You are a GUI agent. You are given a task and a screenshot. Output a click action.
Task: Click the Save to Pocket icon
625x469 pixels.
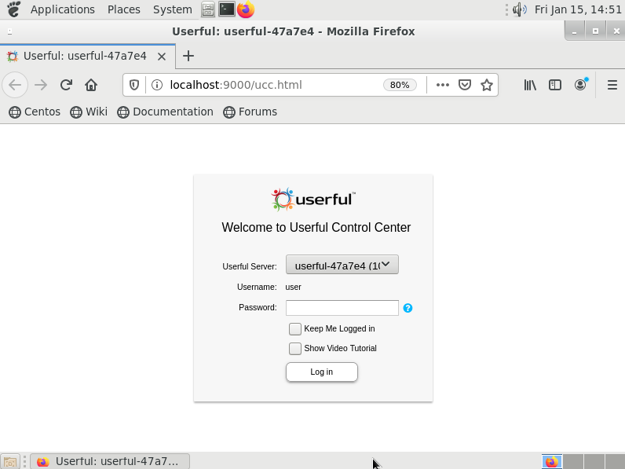[x=465, y=85]
